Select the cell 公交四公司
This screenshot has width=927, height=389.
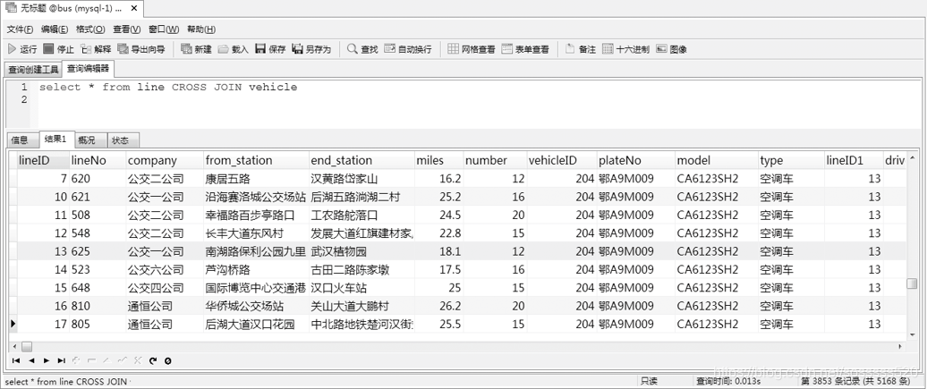coord(165,288)
